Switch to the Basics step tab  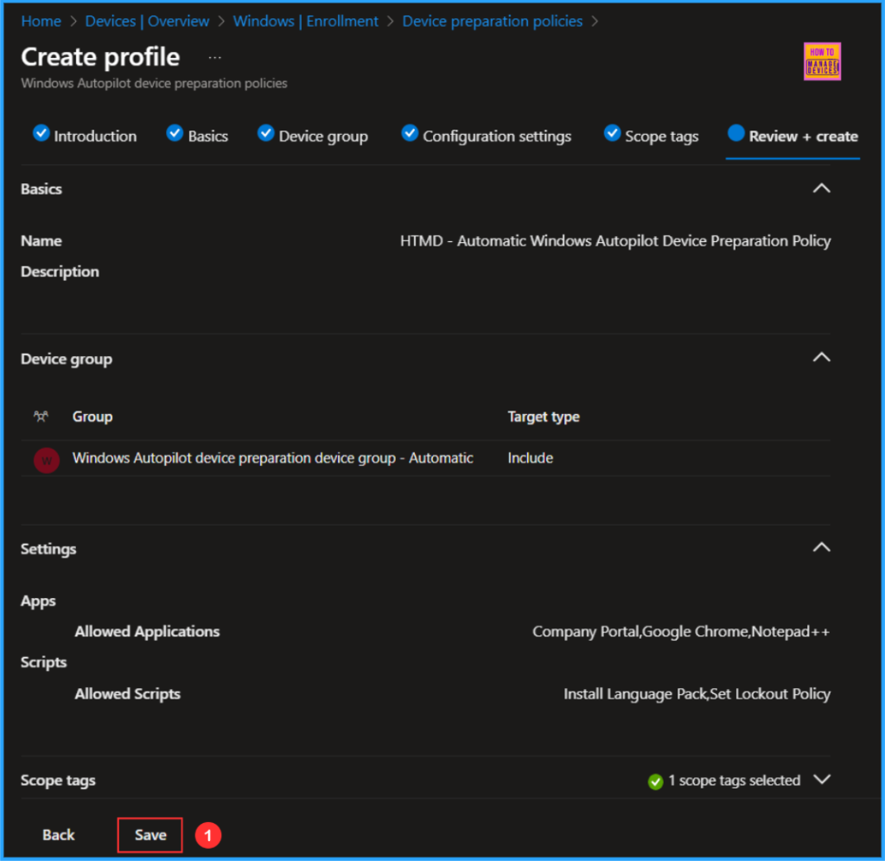(198, 136)
